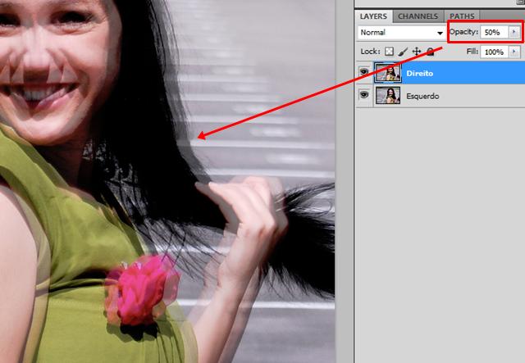Switch to the Paths tab
This screenshot has width=525, height=363.
(x=462, y=16)
